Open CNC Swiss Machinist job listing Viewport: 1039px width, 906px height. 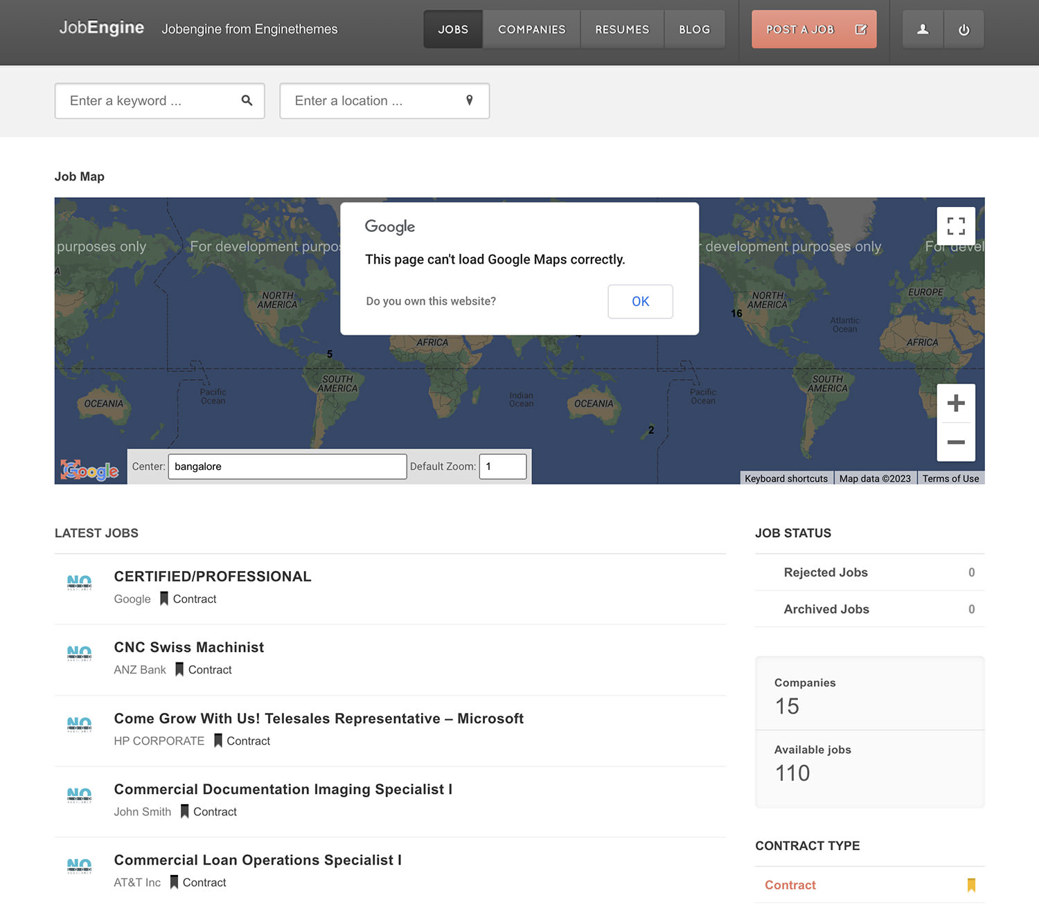(x=189, y=647)
